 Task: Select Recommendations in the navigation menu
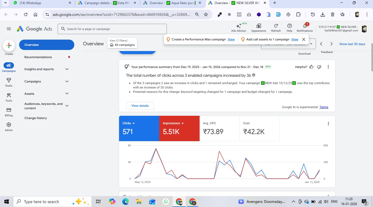click(x=38, y=57)
